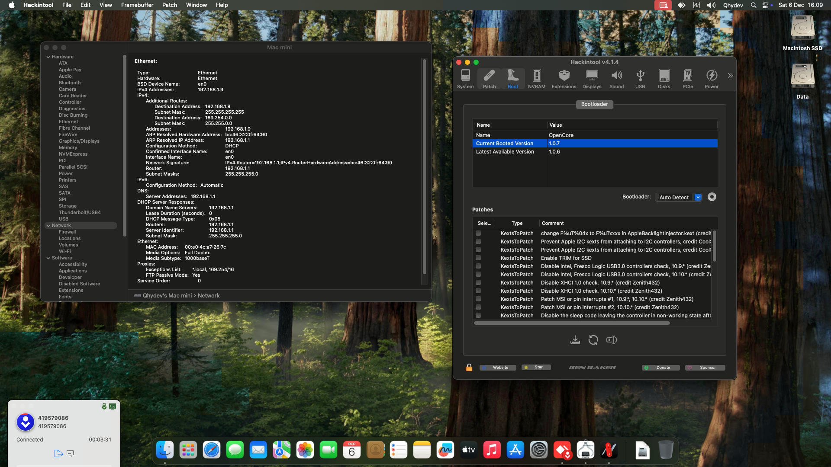Viewport: 831px width, 467px height.
Task: Tick the 'Patch MSI or pin interrupts #1' checkbox
Action: point(478,299)
